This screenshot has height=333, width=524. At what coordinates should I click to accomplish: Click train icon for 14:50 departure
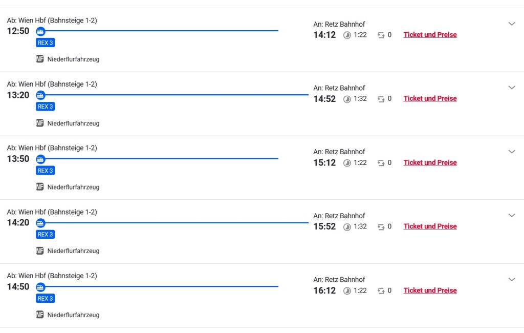(x=40, y=287)
